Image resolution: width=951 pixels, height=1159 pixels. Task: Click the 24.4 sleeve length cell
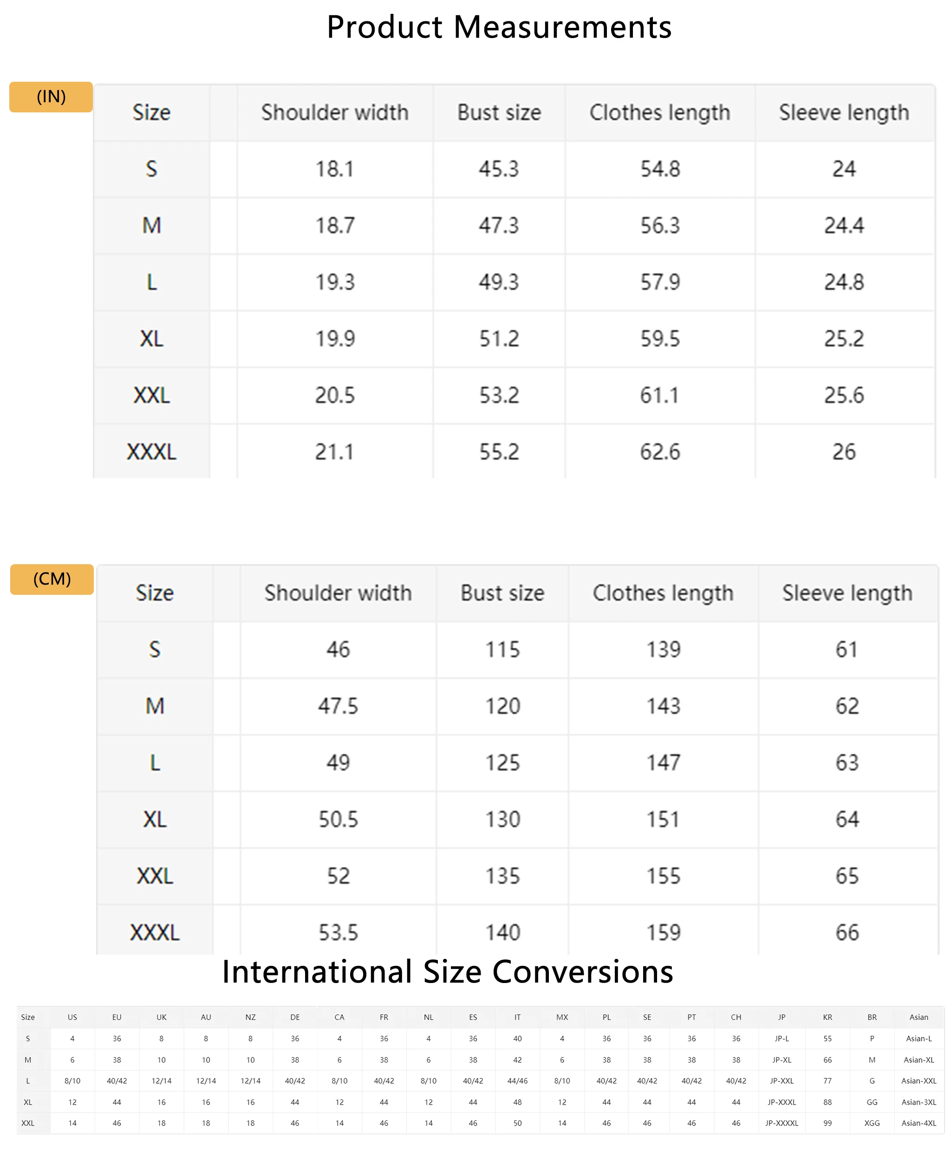[844, 225]
